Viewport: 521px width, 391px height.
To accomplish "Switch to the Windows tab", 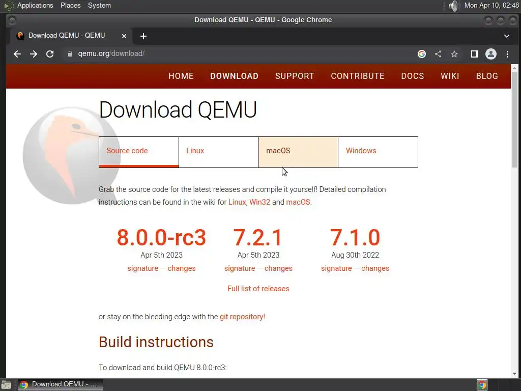I will point(378,152).
